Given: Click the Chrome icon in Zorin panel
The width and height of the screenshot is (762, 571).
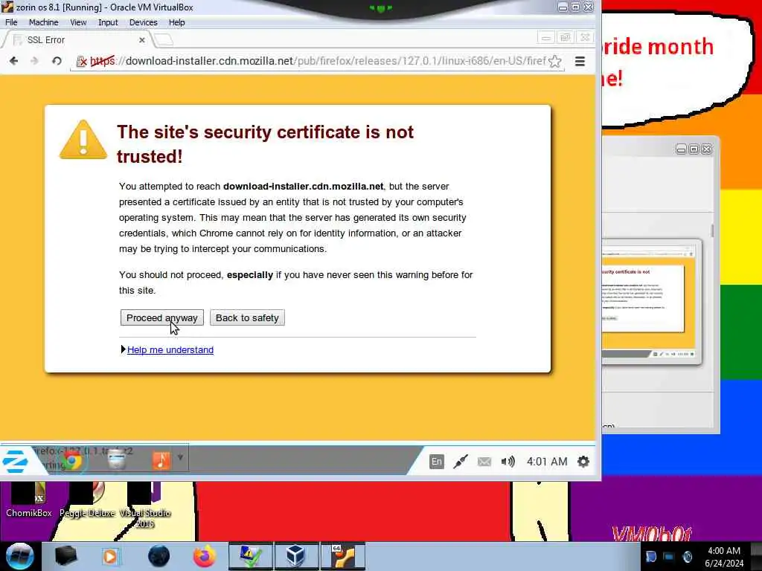Looking at the screenshot, I should pyautogui.click(x=72, y=460).
